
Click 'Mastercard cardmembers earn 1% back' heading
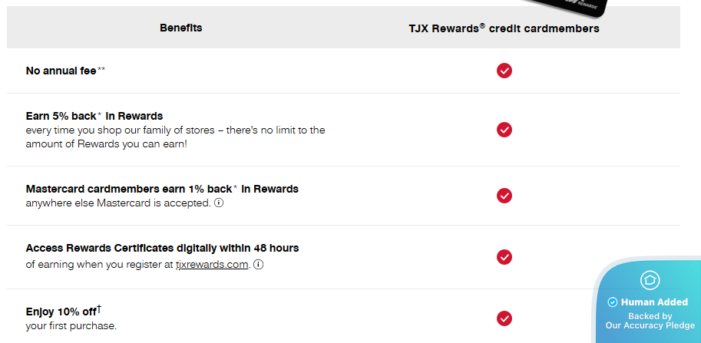161,189
